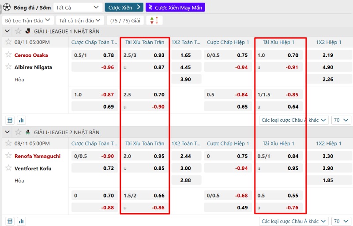Click the odds sort arrows icon
The image size is (353, 226).
(x=154, y=20)
